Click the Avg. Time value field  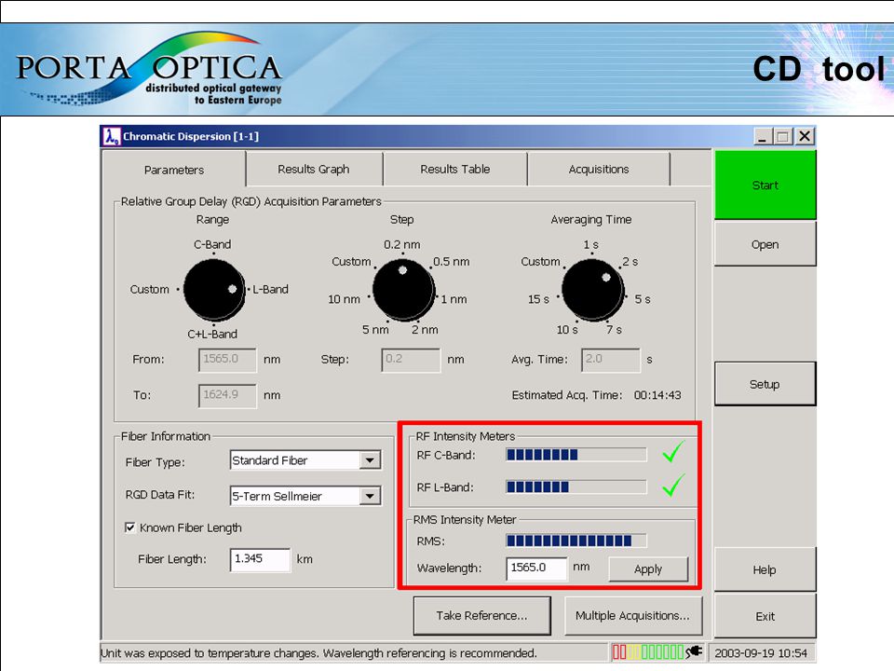coord(611,360)
